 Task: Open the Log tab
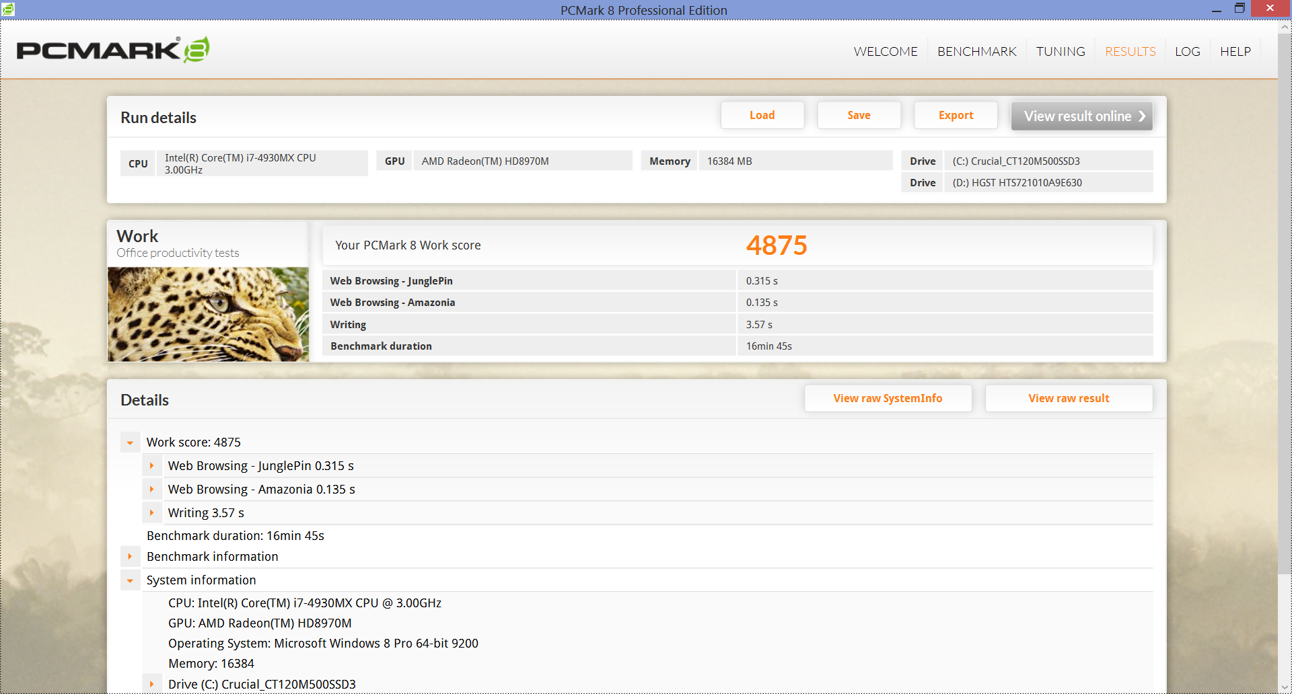(1187, 52)
